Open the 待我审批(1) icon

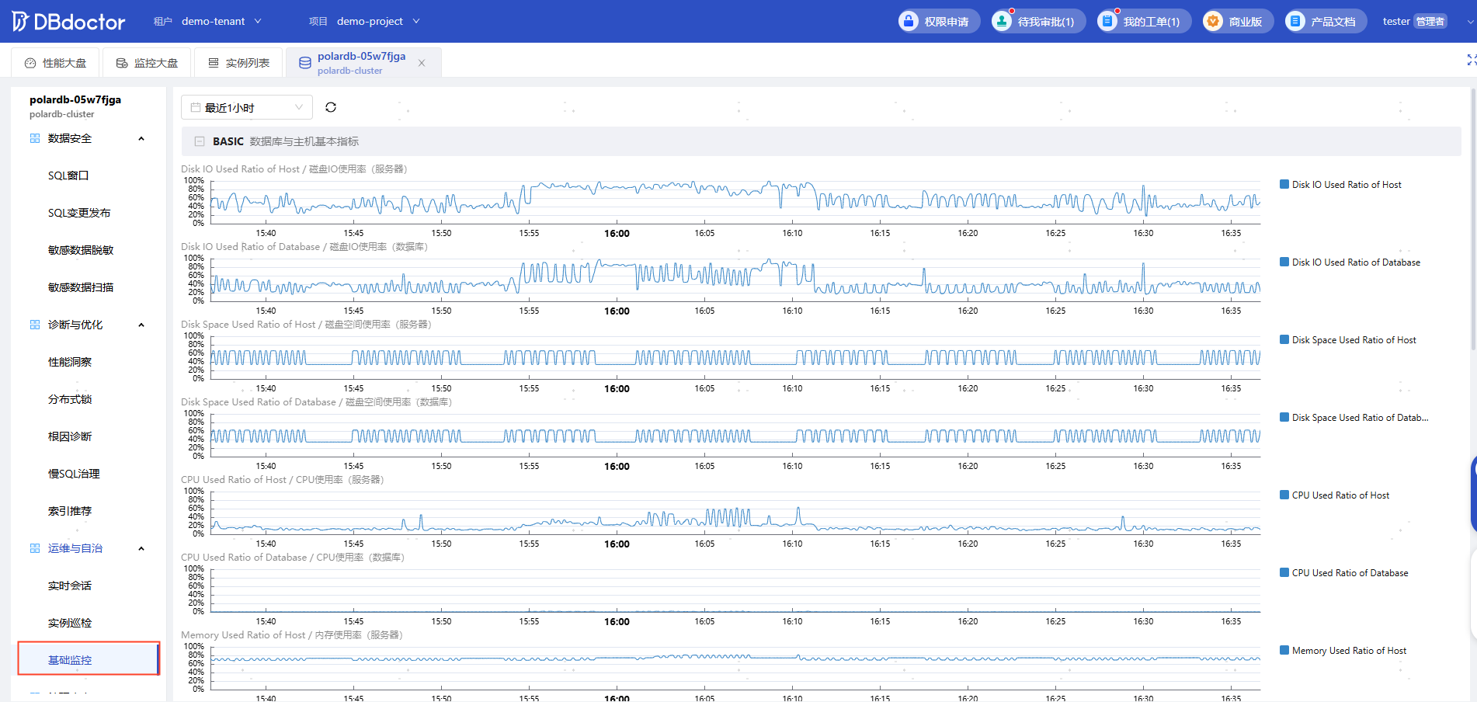[x=1003, y=21]
